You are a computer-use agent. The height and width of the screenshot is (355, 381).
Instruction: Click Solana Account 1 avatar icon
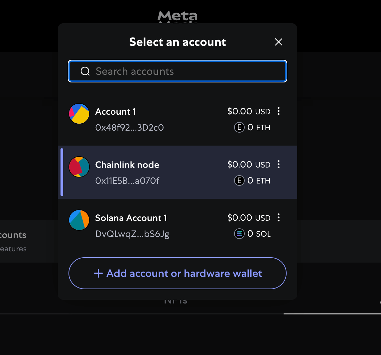coord(79,220)
